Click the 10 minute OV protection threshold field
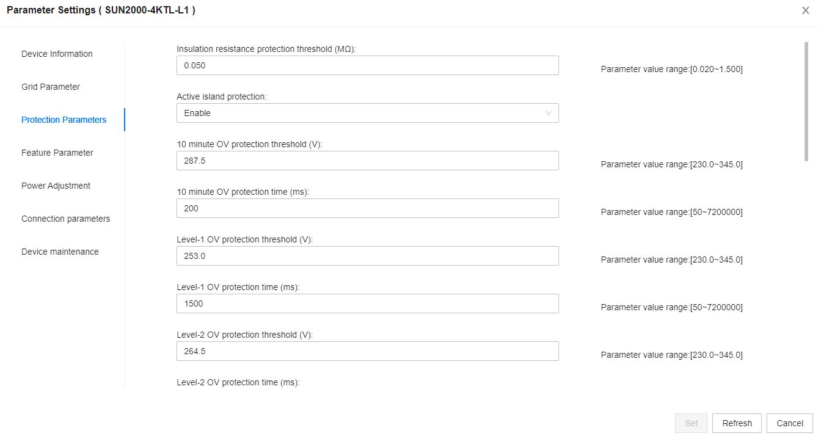This screenshot has width=818, height=436. tap(367, 161)
